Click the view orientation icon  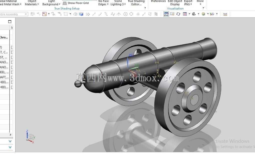194,14
